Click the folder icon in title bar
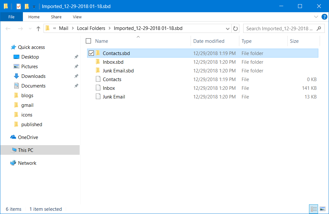Image resolution: width=329 pixels, height=214 pixels. coord(6,6)
